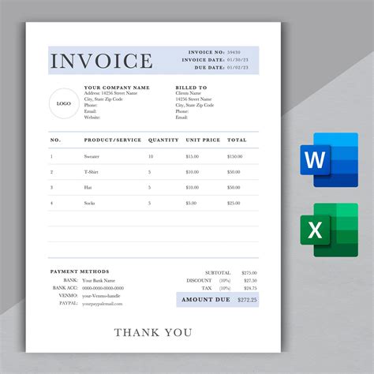Click the T-Shirt item cell

click(x=92, y=172)
